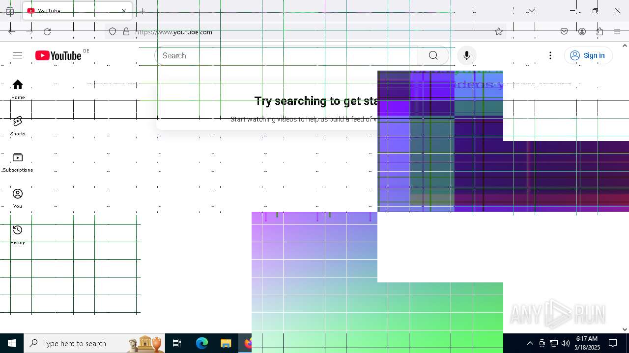Click the magnifier search button
The height and width of the screenshot is (353, 629).
pos(433,55)
